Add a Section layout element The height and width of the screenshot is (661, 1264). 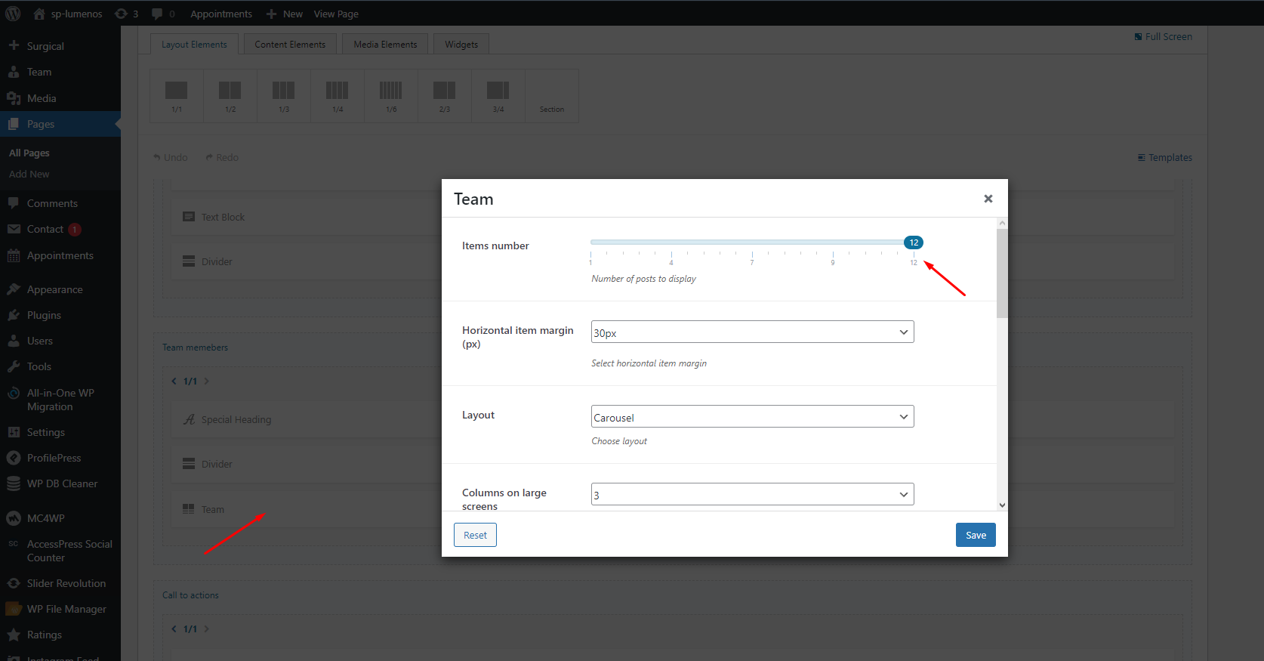(552, 96)
